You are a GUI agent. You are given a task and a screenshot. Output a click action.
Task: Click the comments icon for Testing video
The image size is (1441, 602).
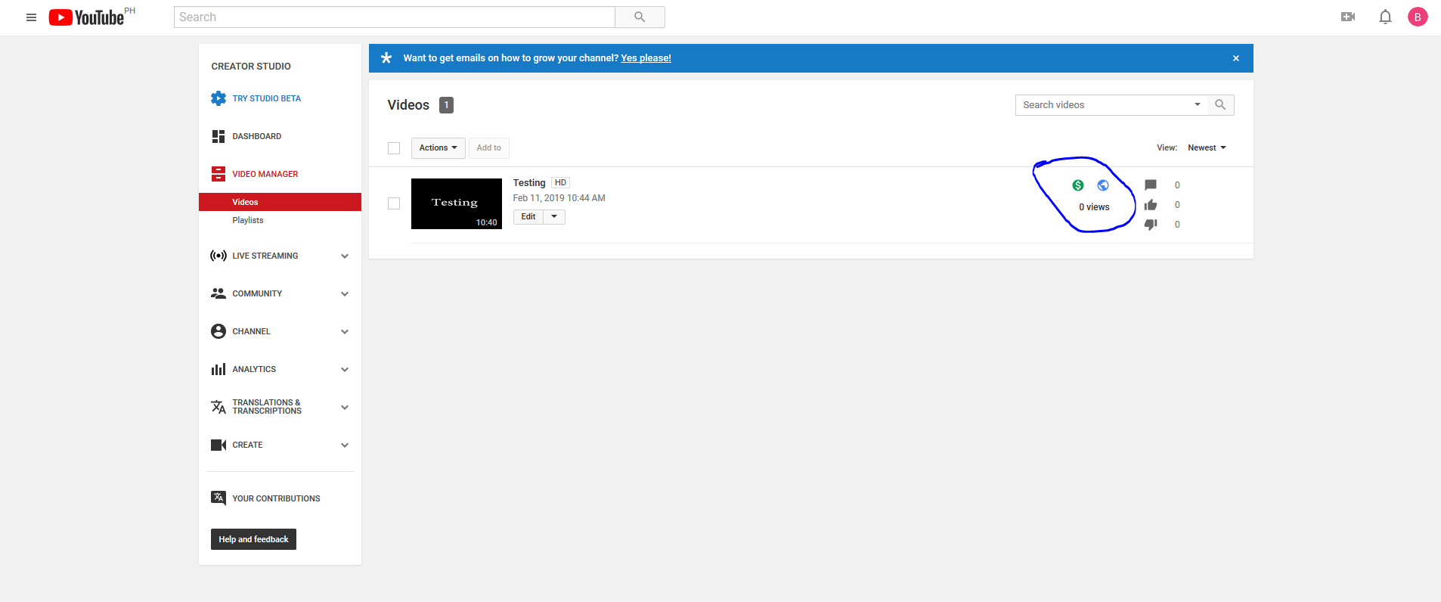[1151, 185]
